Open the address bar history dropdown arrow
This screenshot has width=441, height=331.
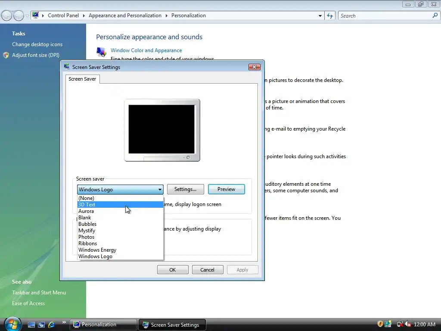(x=320, y=16)
